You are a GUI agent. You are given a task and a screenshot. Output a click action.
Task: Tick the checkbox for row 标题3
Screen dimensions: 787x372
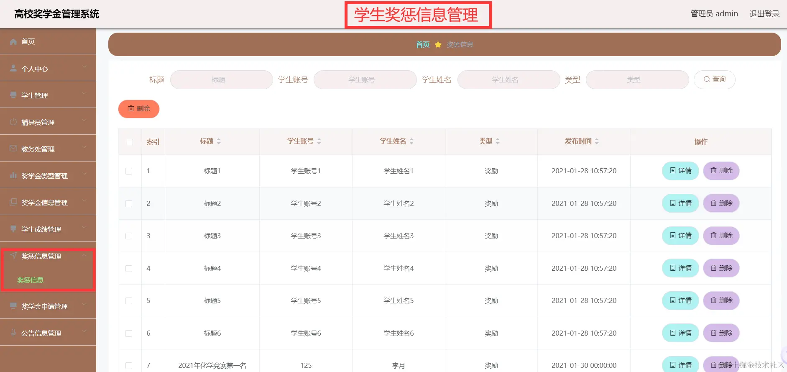129,236
